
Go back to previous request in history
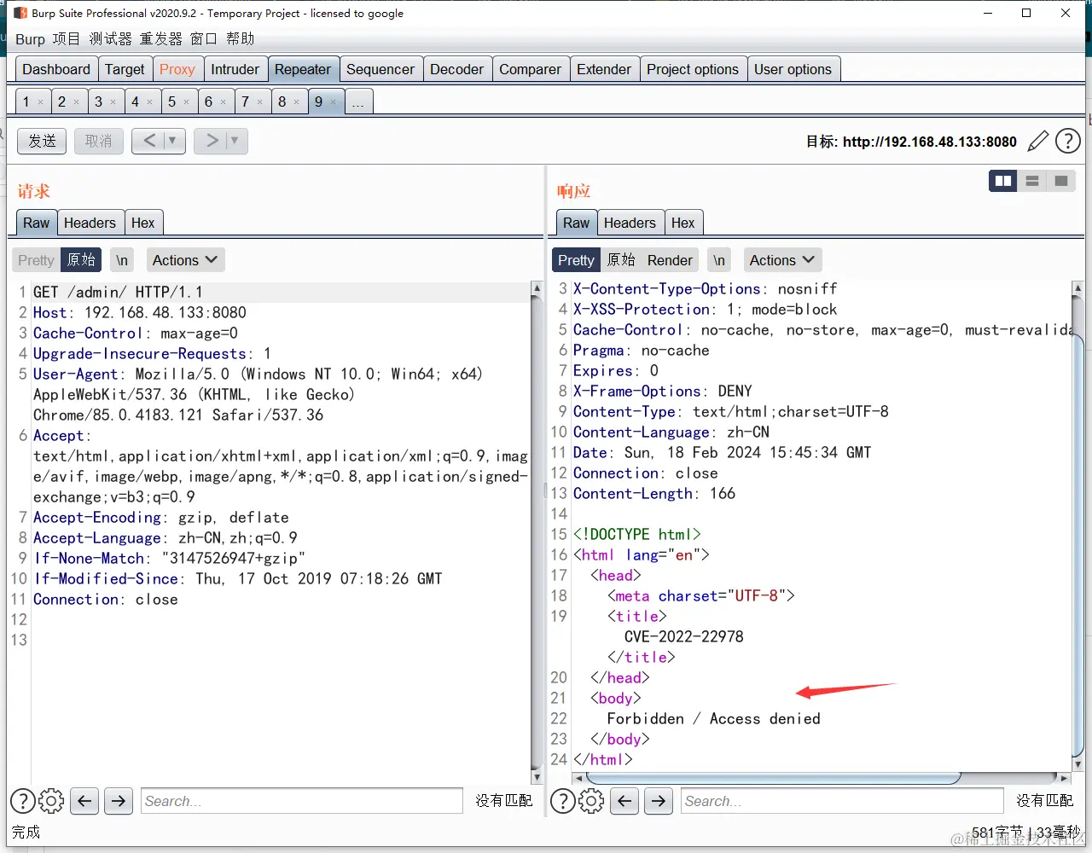[148, 141]
